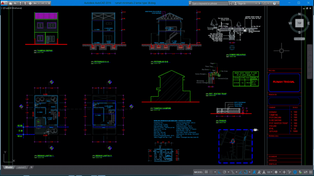
Task: Click the status bar icon before Clean Screen
Action: 300,172
